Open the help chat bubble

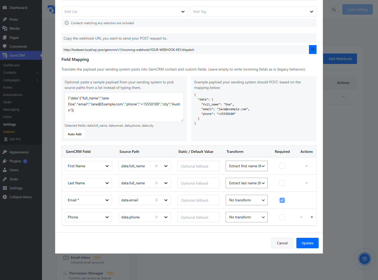(364, 259)
